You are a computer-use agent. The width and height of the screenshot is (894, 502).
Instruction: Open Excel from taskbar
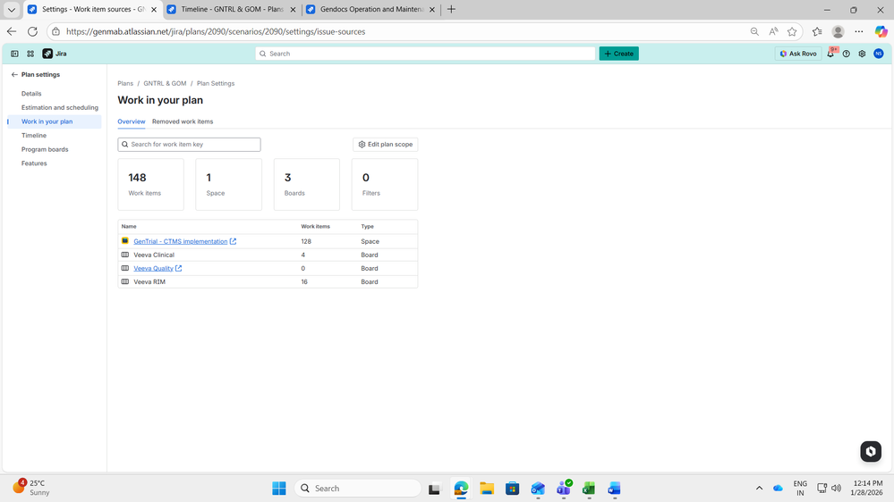click(589, 489)
